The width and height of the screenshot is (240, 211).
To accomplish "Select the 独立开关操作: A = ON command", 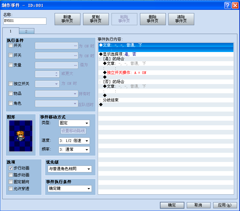I will (x=166, y=73).
